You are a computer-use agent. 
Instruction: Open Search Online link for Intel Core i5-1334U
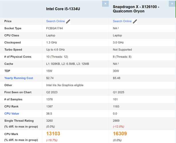click(56, 21)
